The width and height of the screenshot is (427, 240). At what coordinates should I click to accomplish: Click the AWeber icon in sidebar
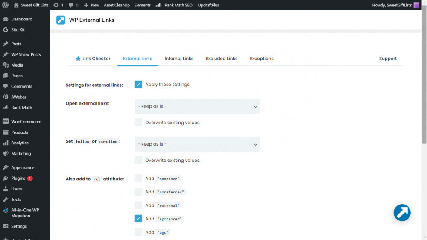tap(6, 97)
